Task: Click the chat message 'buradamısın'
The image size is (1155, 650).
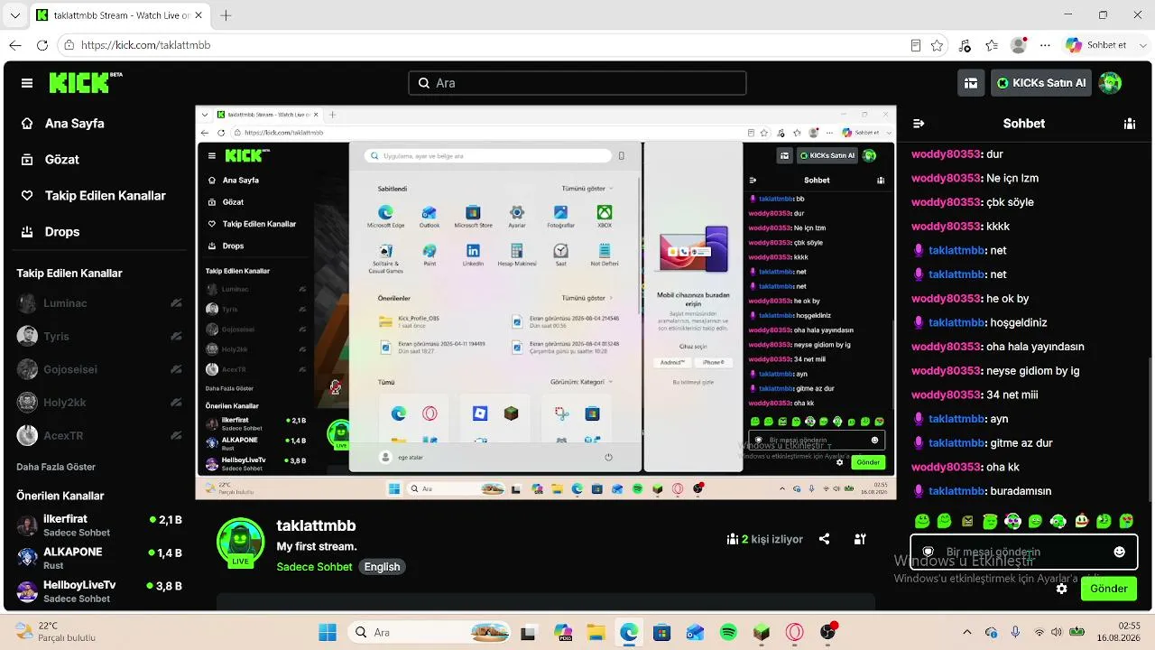Action: point(1021,491)
